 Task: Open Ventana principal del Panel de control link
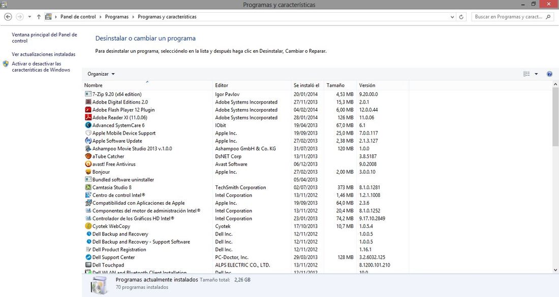44,38
